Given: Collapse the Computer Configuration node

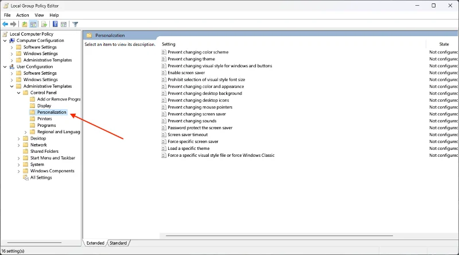Looking at the screenshot, I should [5, 40].
